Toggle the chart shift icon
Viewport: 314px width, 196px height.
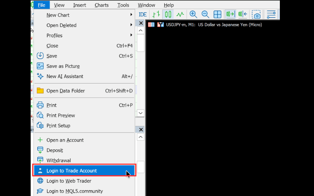(243, 15)
